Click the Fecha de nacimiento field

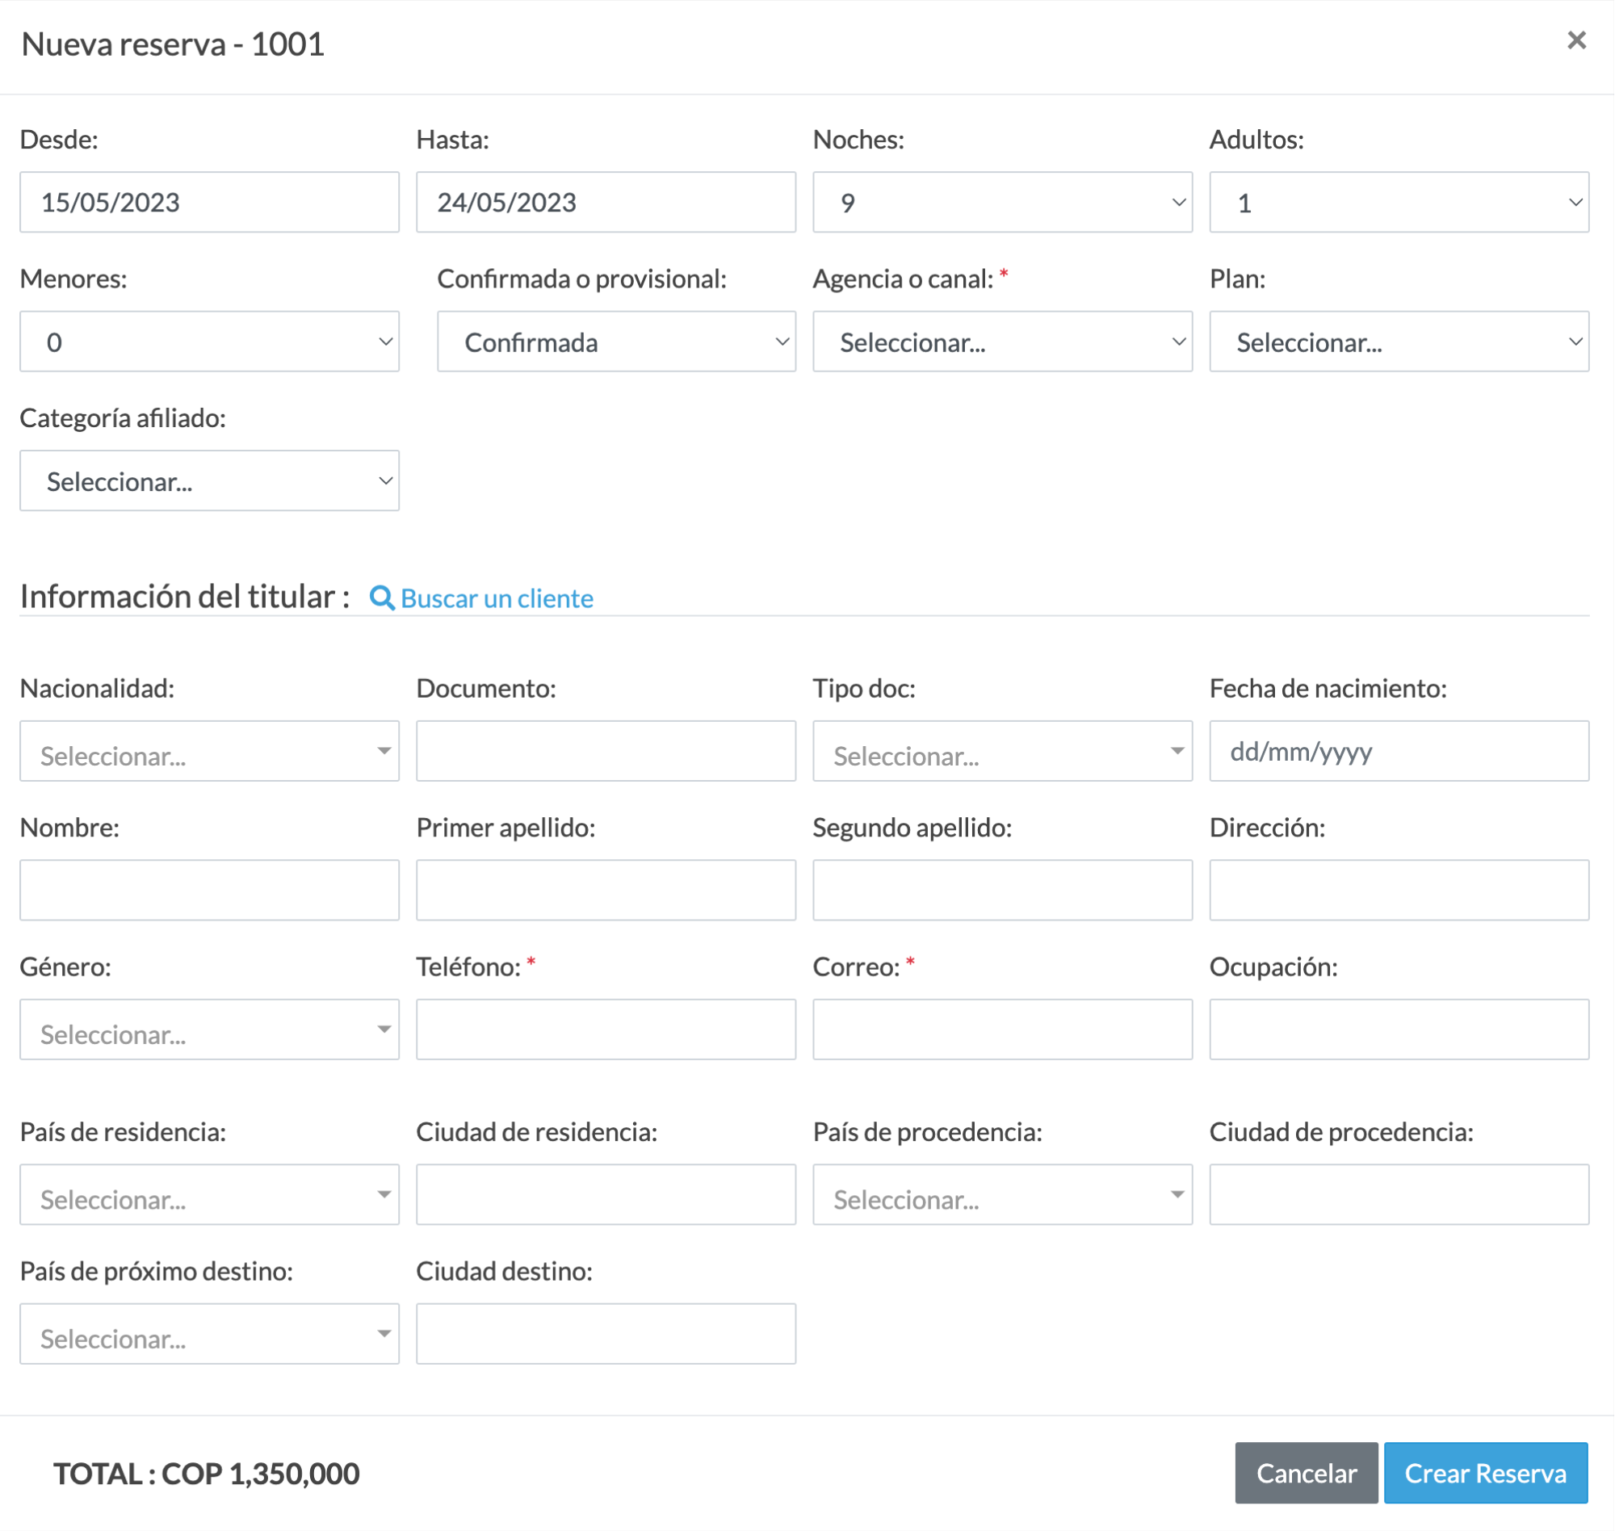pos(1399,751)
